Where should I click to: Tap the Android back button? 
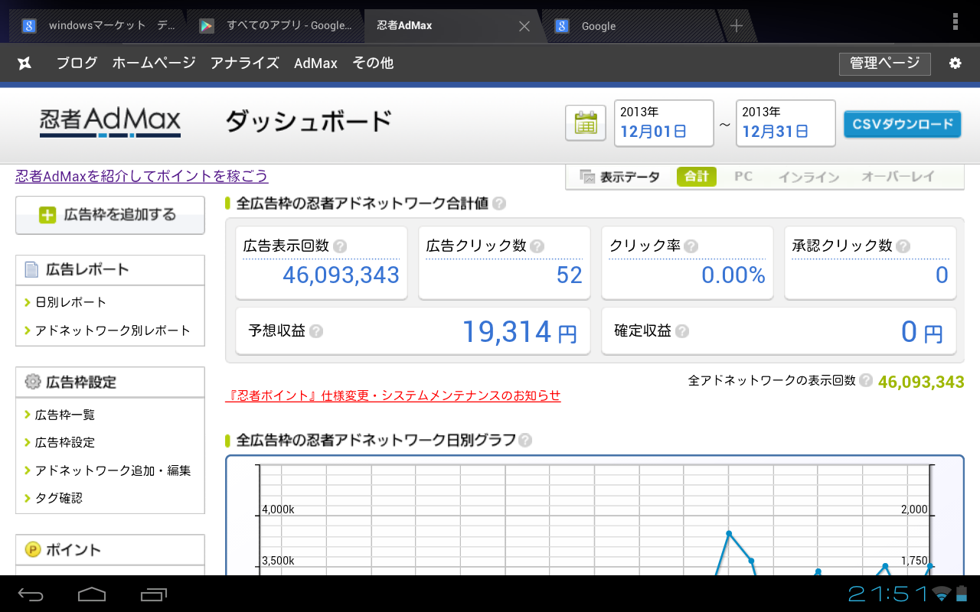(x=31, y=594)
